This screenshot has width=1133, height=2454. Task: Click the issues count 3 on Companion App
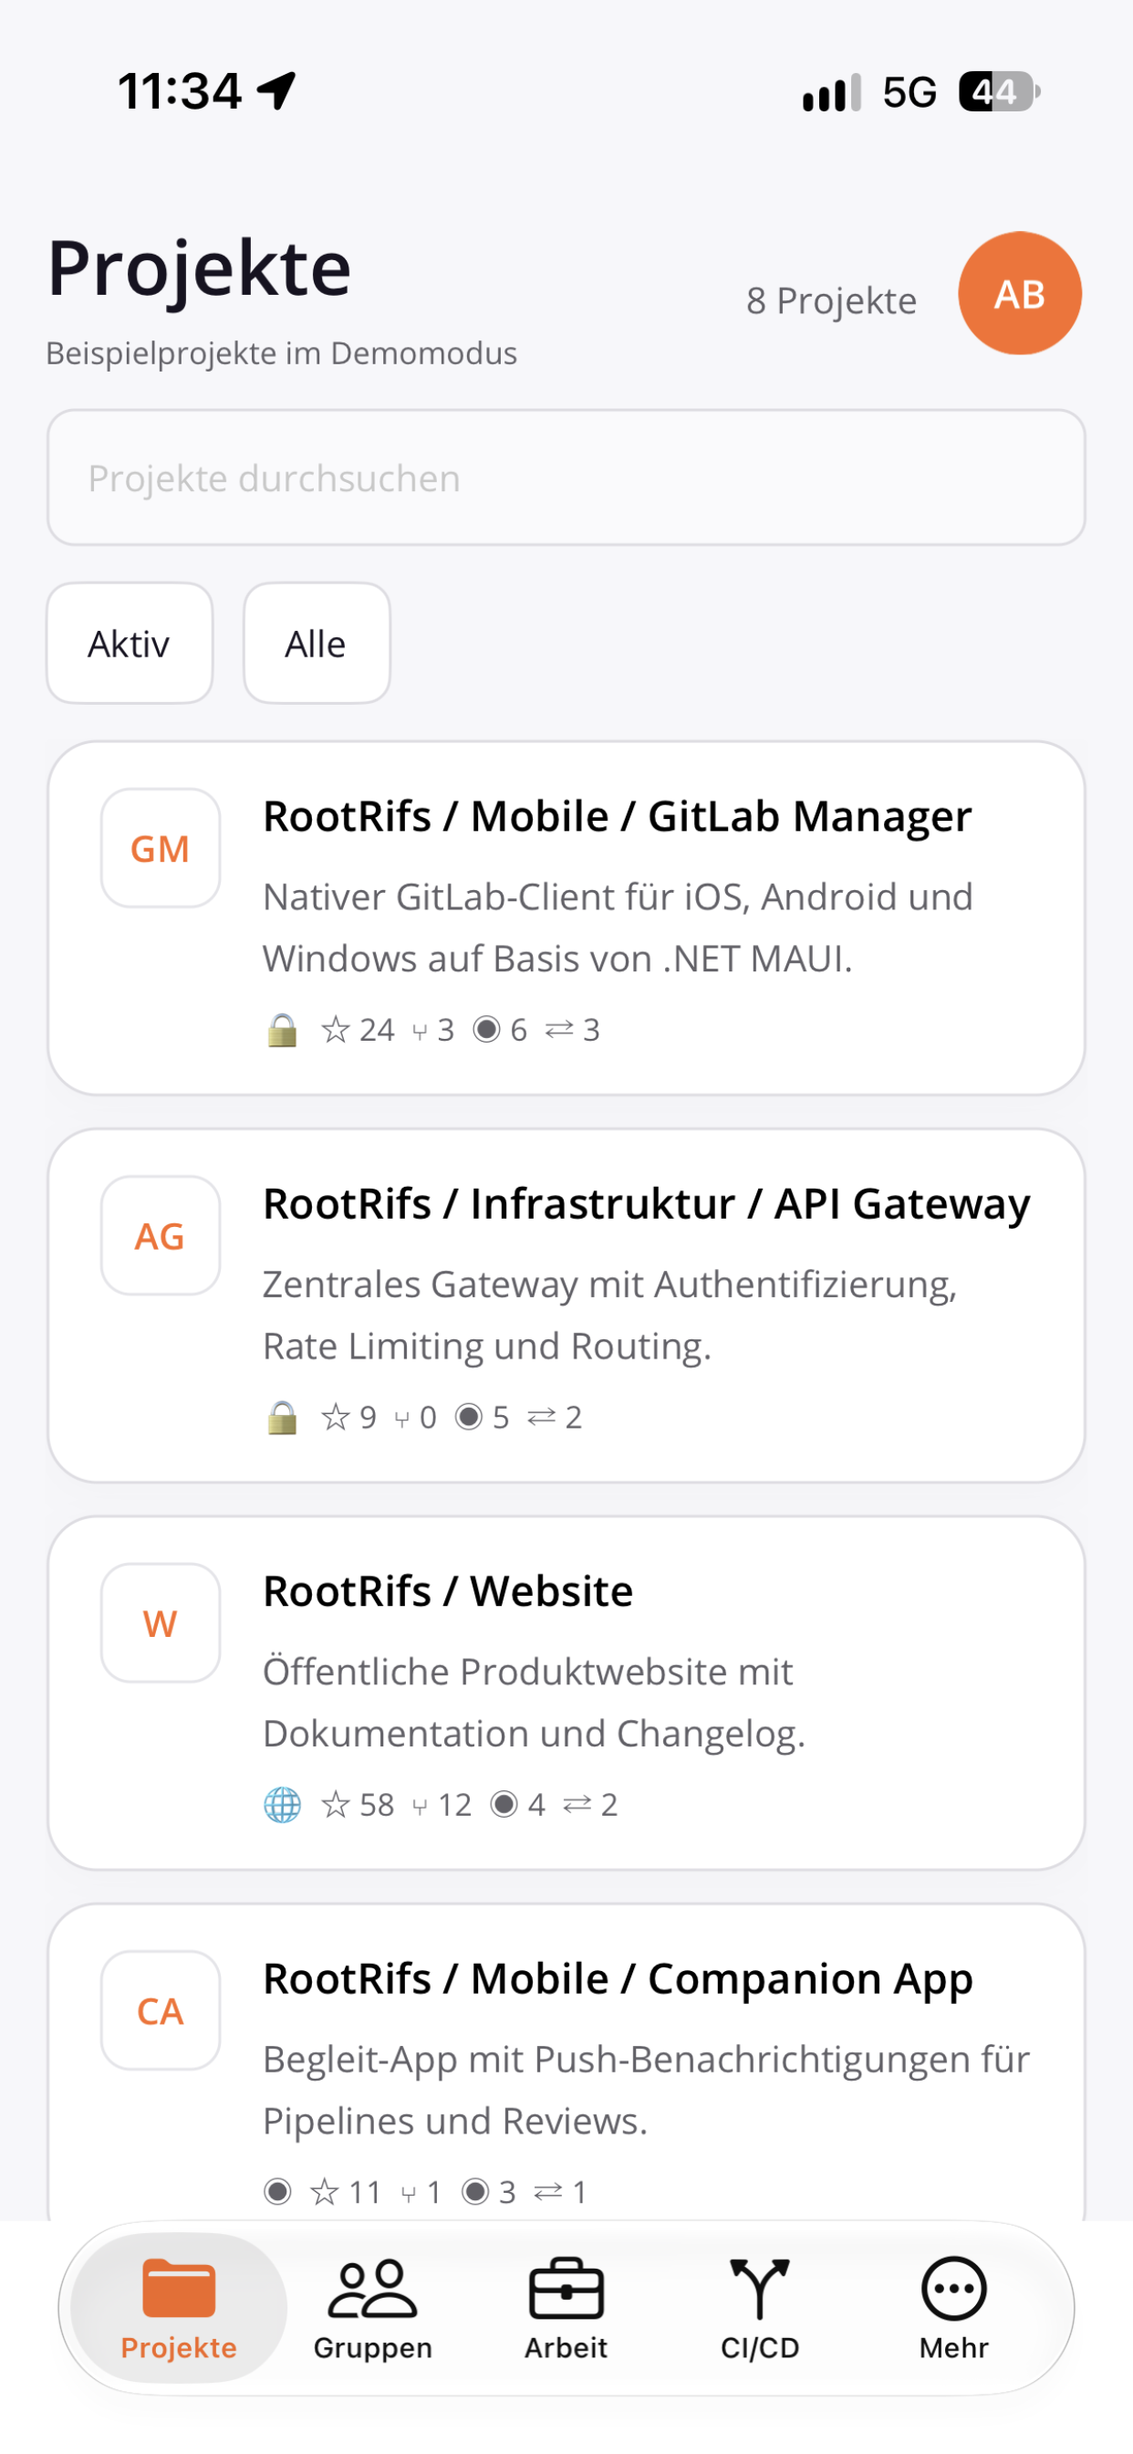[489, 2193]
